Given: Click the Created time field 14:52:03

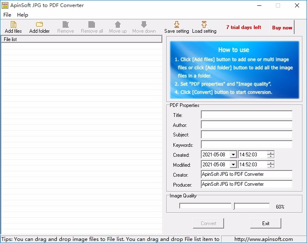Looking at the screenshot, I should tap(253, 155).
